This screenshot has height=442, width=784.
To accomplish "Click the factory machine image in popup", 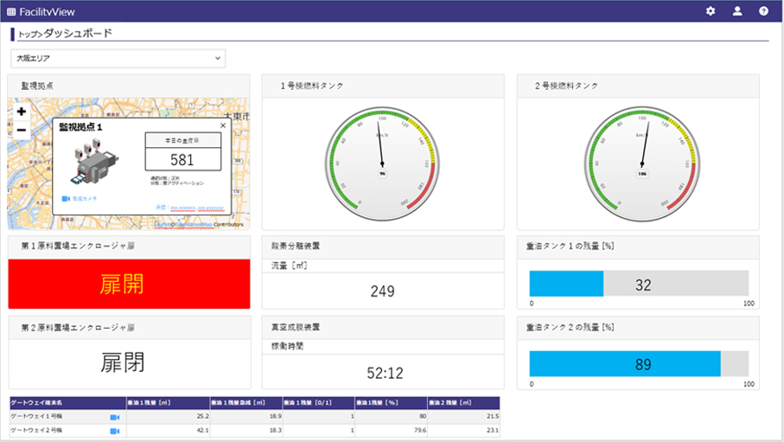I will click(x=93, y=163).
